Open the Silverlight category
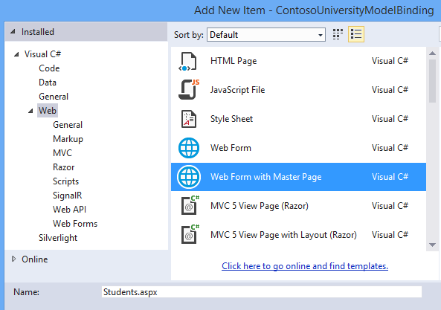Screen dimensions: 441x310 tap(58, 238)
